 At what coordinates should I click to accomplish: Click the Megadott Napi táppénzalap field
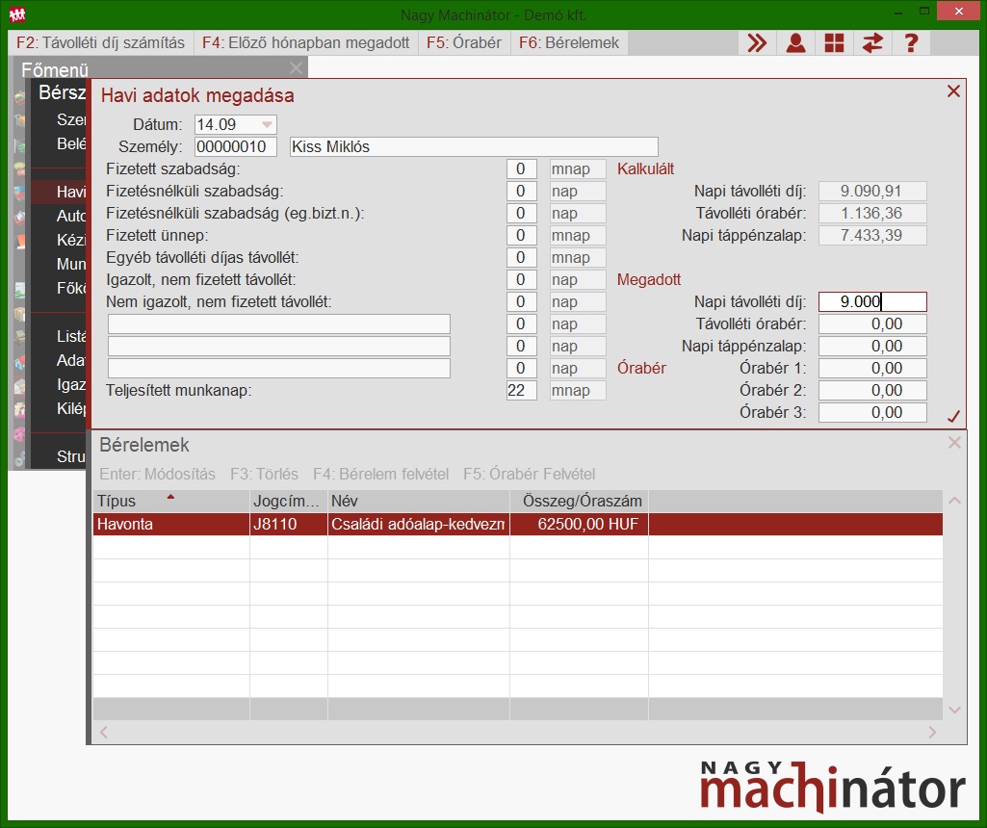pos(872,346)
